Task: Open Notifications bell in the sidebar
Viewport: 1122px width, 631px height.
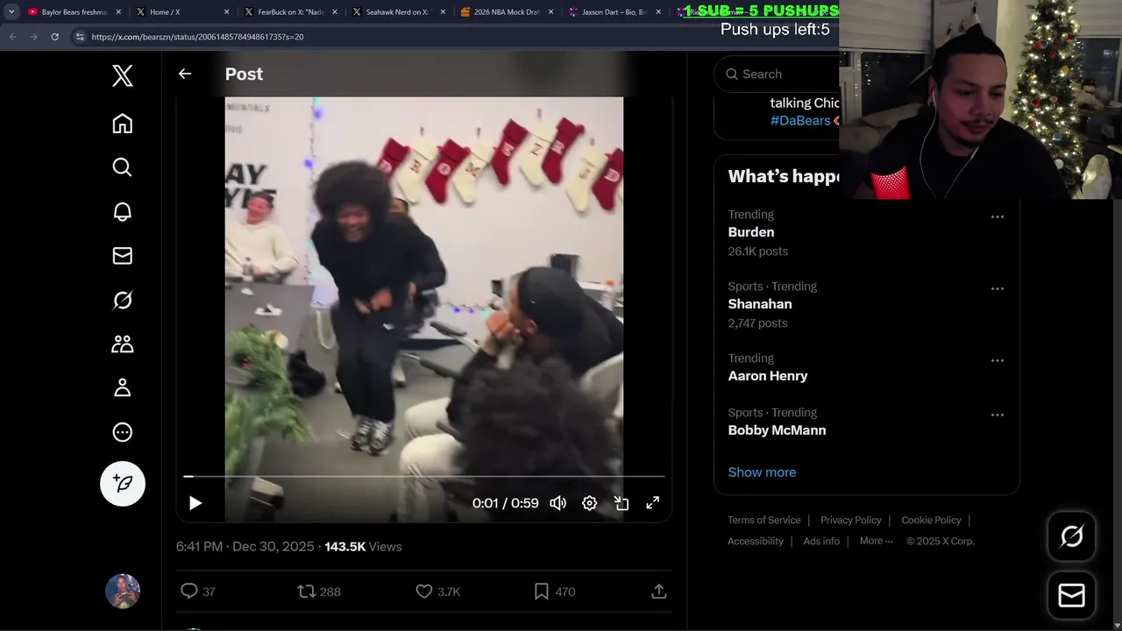Action: pos(123,211)
